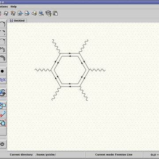Click the globe-and-lock toolbar icon

point(48,13)
